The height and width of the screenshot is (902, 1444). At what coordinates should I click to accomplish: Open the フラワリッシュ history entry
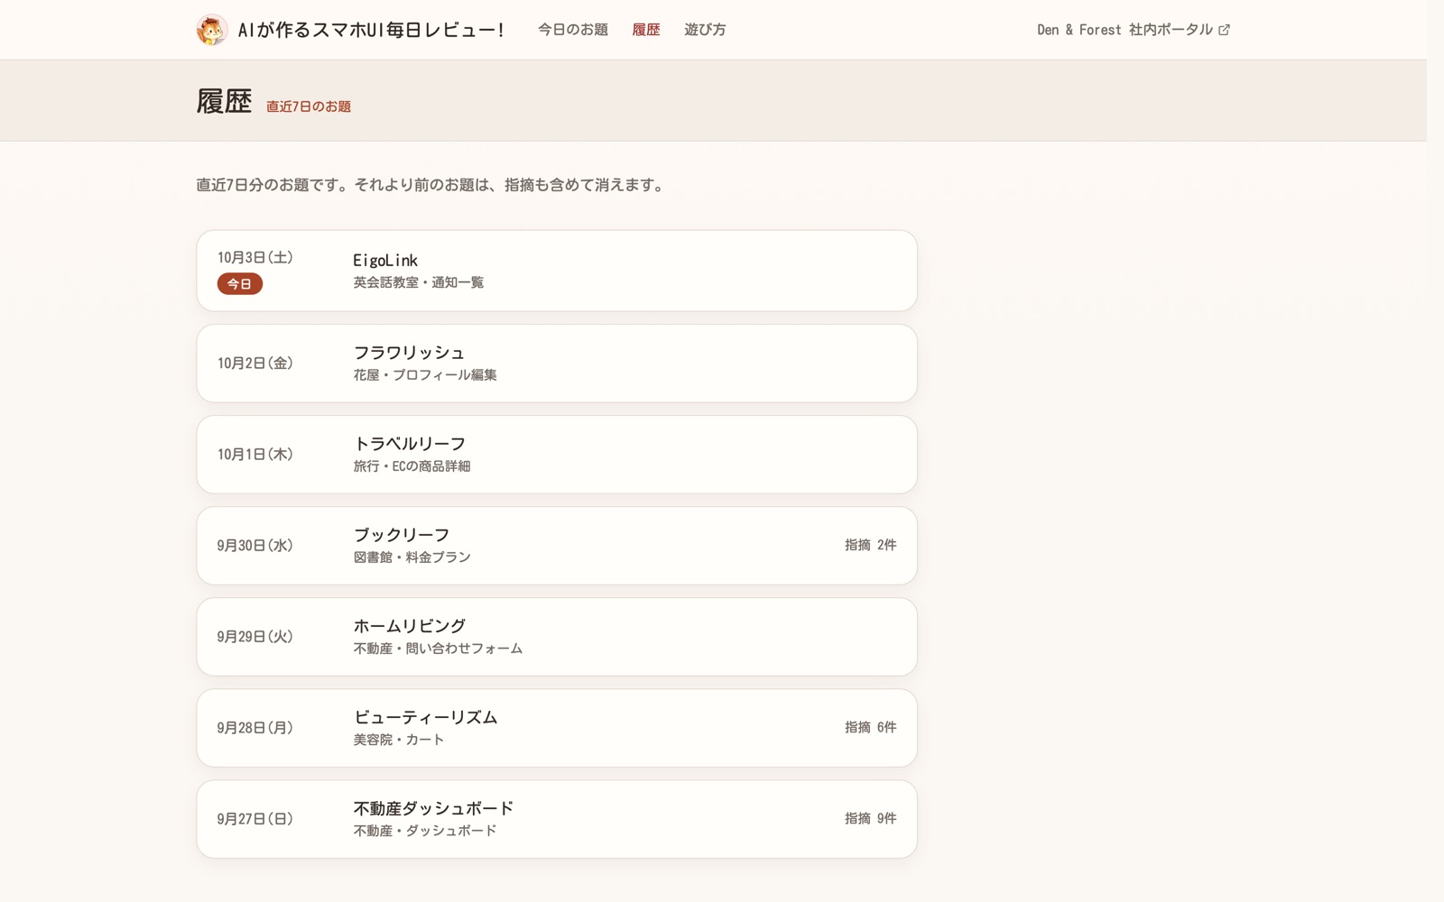(557, 364)
